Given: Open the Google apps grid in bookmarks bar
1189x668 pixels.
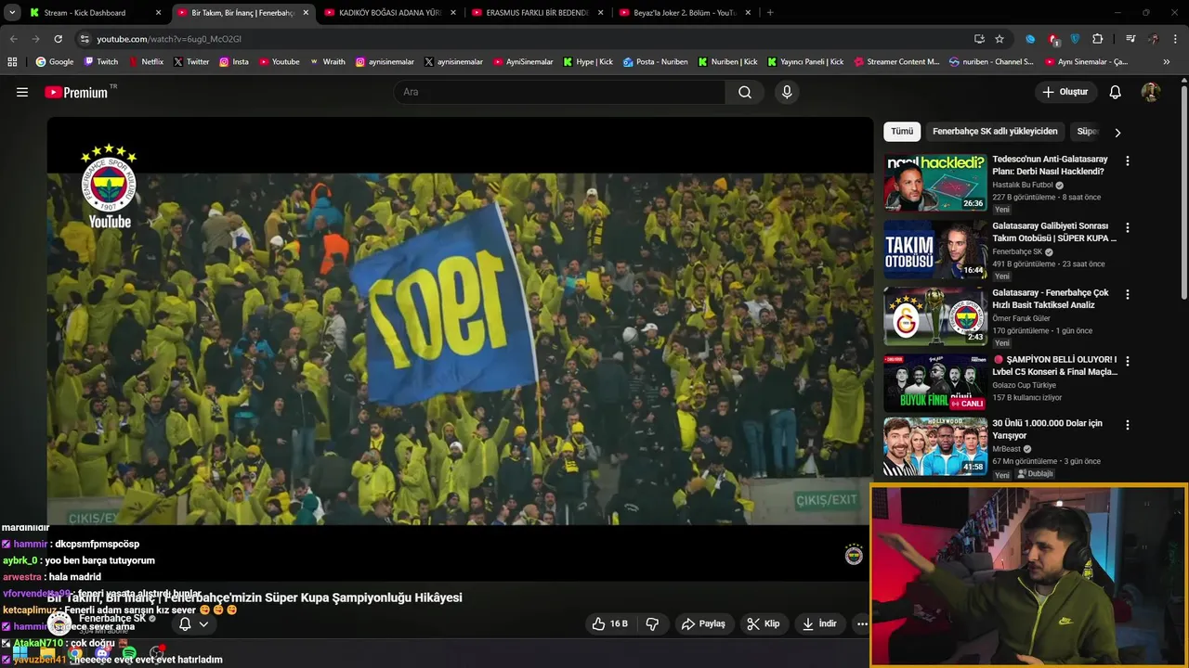Looking at the screenshot, I should click(x=12, y=61).
